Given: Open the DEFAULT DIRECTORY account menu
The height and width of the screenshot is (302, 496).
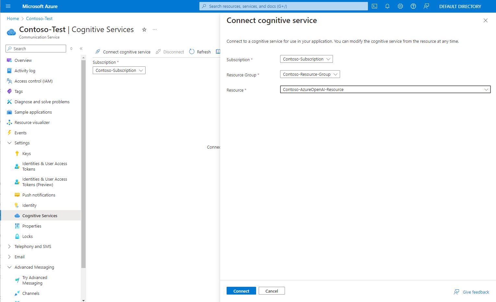Looking at the screenshot, I should [x=460, y=6].
